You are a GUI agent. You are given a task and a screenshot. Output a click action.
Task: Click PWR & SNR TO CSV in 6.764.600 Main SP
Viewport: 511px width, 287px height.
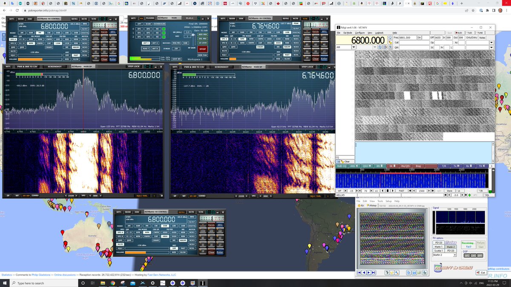point(194,67)
